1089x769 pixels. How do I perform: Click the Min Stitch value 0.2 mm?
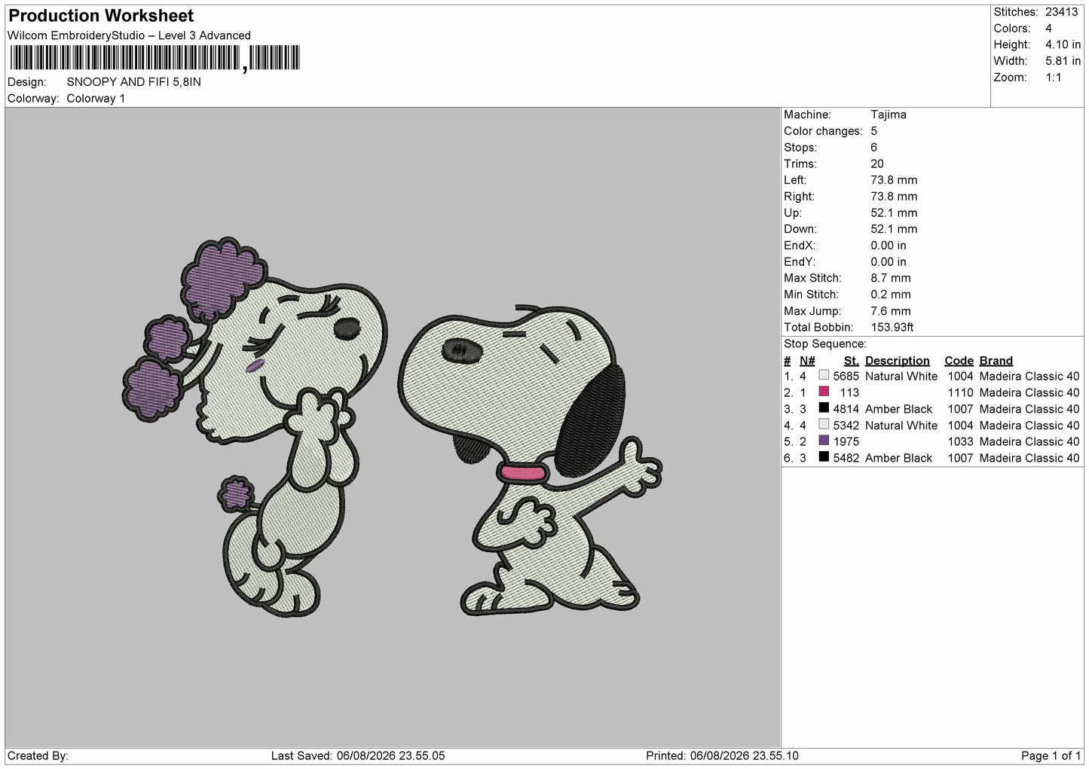pyautogui.click(x=891, y=294)
